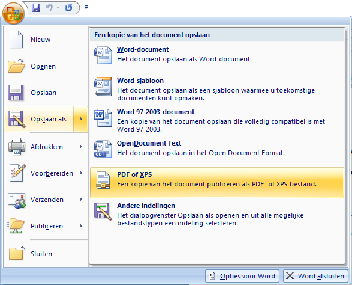This screenshot has height=285, width=352.
Task: Pick the Word 97-2003-document title
Action: point(156,112)
